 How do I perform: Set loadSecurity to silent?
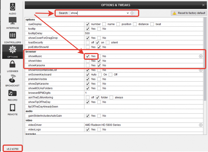[x=108, y=42]
